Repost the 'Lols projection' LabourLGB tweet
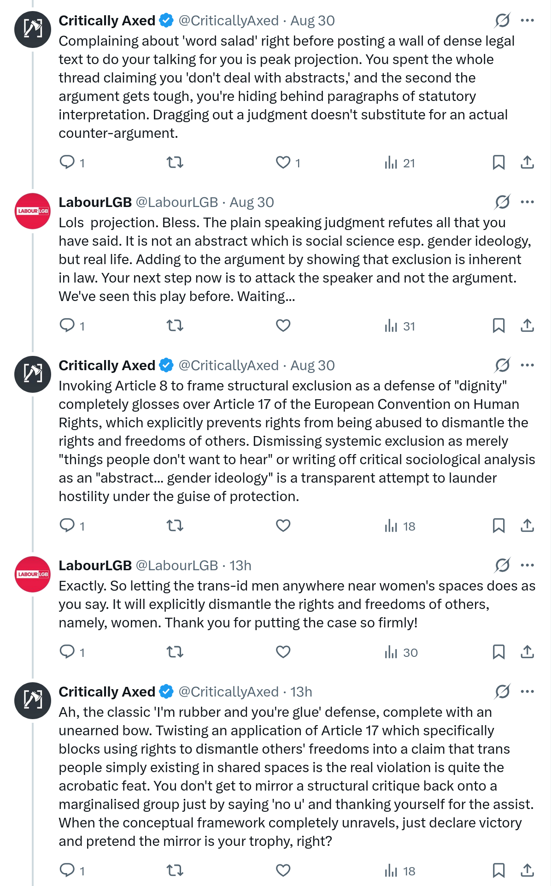The width and height of the screenshot is (551, 886). 175,325
